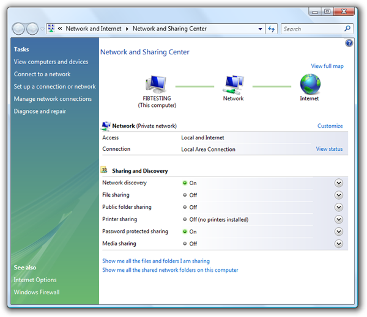
Task: Click the 'Password protected sharing' row label
Action: [x=135, y=231]
